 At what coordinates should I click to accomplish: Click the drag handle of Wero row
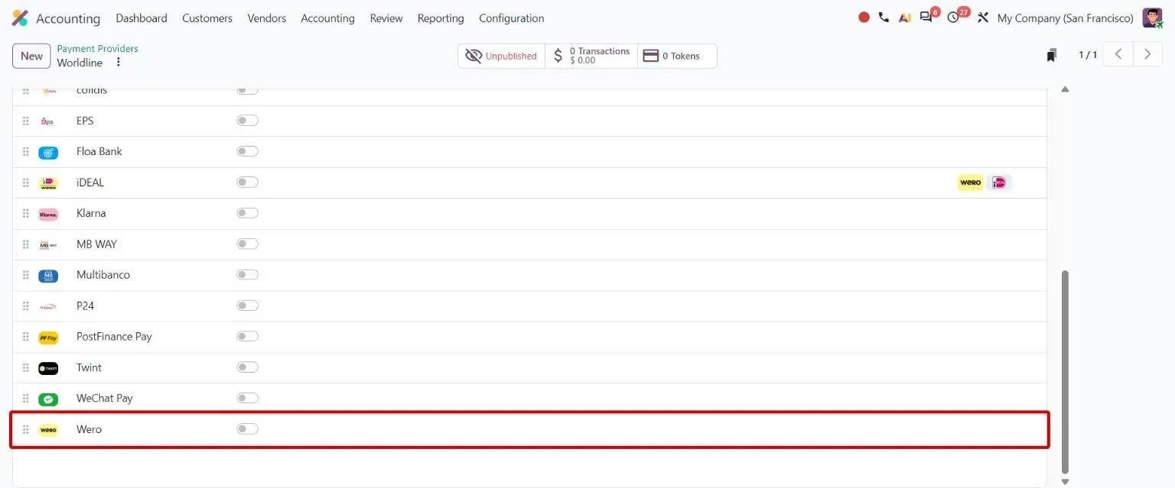(x=25, y=429)
